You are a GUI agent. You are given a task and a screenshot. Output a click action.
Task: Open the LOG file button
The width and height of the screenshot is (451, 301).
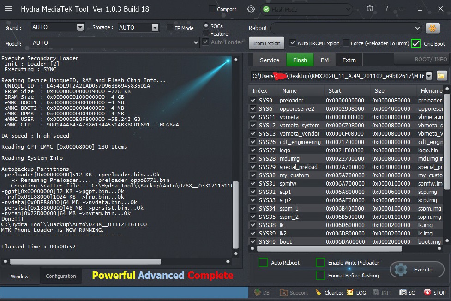click(356, 293)
